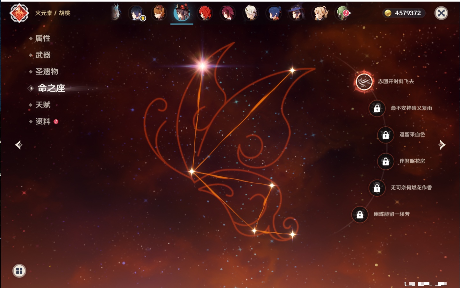Open the 天赋 talents tab
This screenshot has height=288, width=460.
43,105
